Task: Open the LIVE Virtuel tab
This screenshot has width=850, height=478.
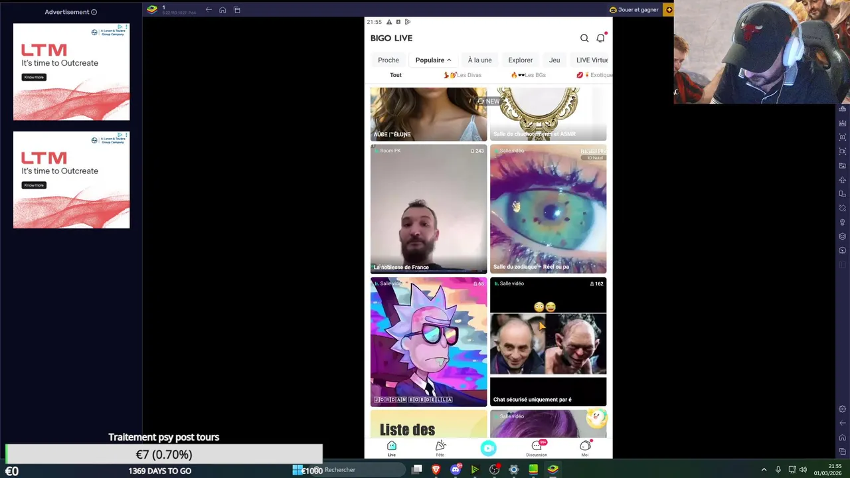Action: point(592,60)
